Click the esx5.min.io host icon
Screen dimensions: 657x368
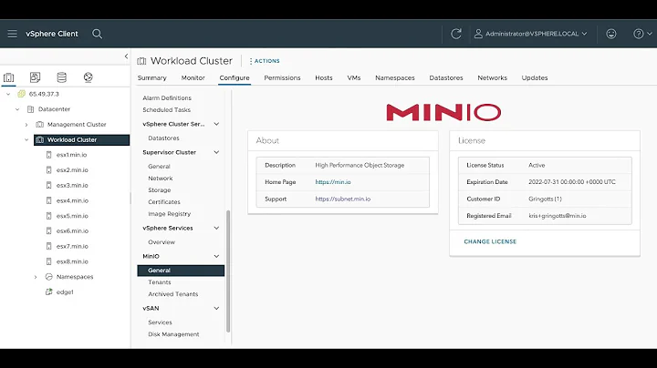point(48,216)
